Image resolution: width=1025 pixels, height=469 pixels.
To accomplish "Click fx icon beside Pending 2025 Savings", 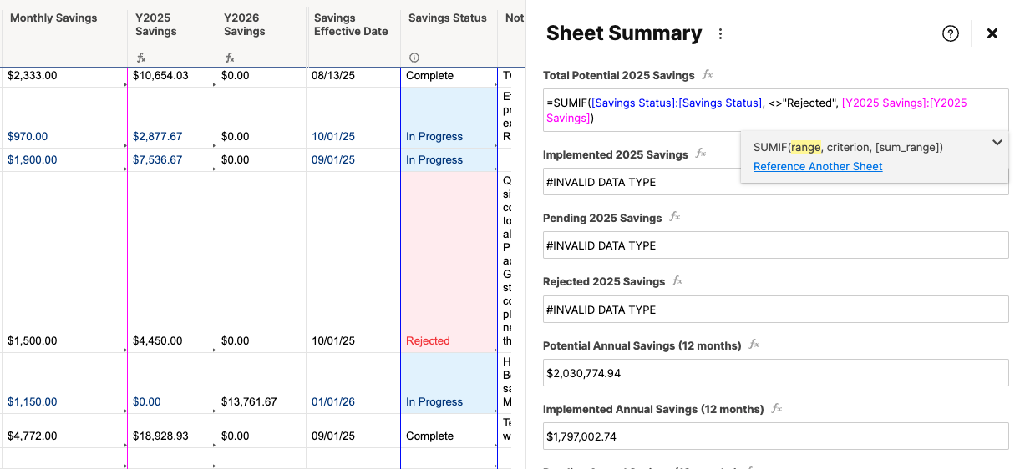I will point(674,218).
